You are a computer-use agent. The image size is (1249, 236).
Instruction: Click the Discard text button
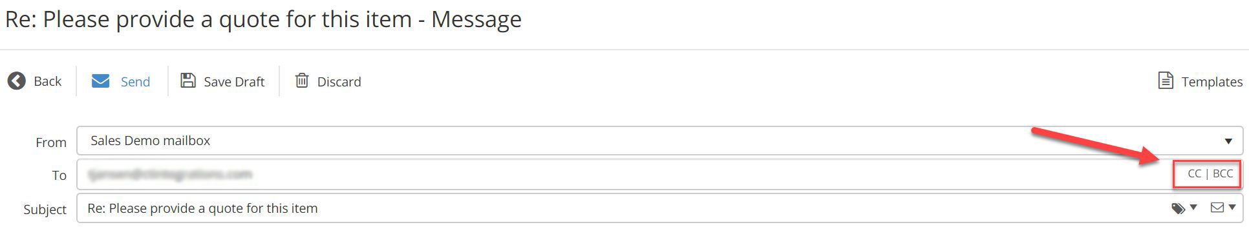click(339, 82)
